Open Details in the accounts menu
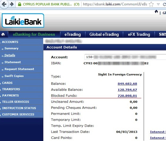Screen dimensions: 166x141 [10, 55]
